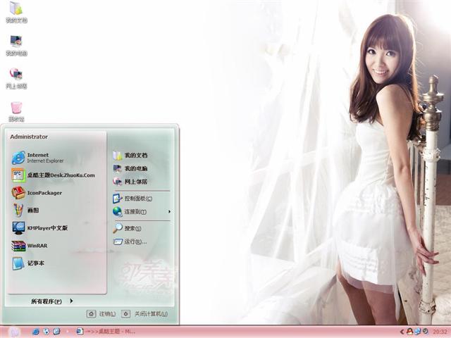Viewport: 451px width, 338px height.
Task: Expand the 连接到 (Connect To) submenu
Action: [x=135, y=211]
